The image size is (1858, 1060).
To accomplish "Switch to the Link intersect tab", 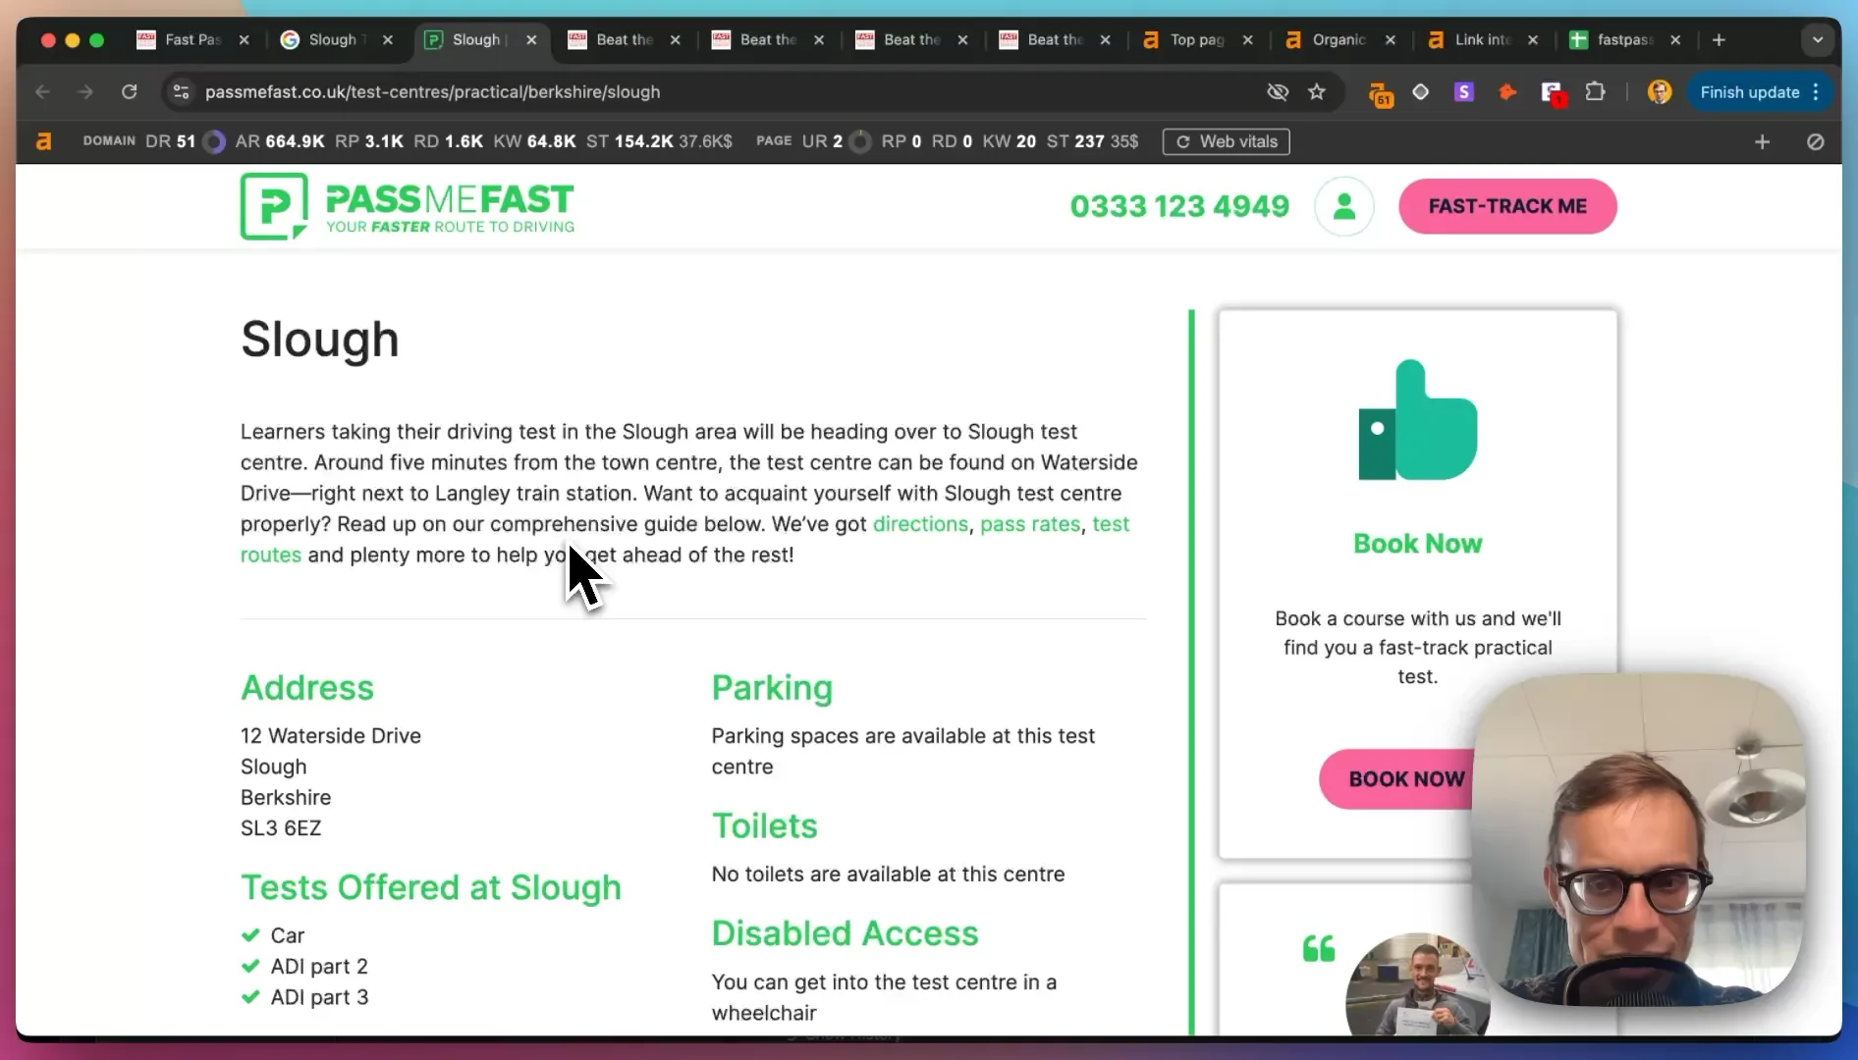I will tap(1484, 39).
